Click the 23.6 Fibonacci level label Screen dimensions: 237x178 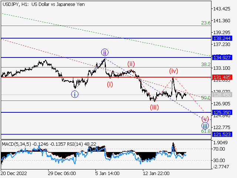click(x=206, y=23)
